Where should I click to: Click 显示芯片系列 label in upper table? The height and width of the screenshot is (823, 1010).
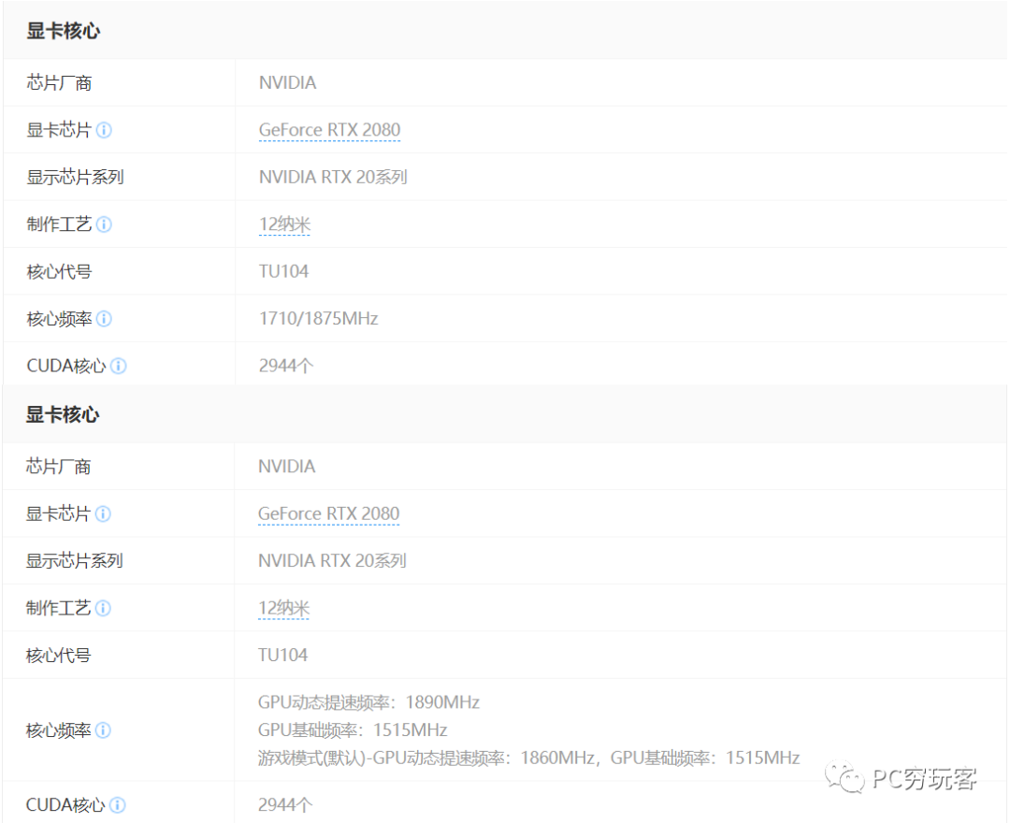76,177
